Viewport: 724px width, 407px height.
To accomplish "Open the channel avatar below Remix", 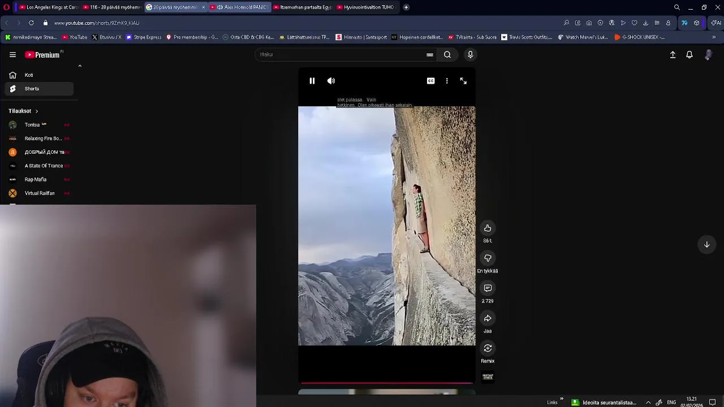I will (x=488, y=376).
